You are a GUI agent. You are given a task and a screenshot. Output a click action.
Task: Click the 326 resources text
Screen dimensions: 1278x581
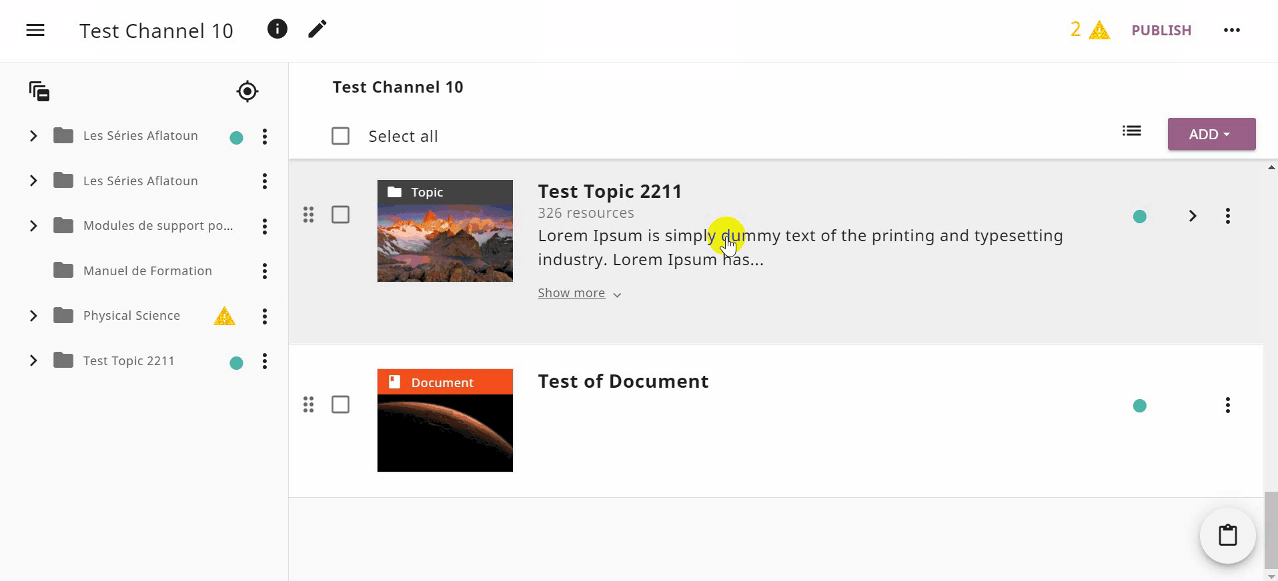[586, 213]
